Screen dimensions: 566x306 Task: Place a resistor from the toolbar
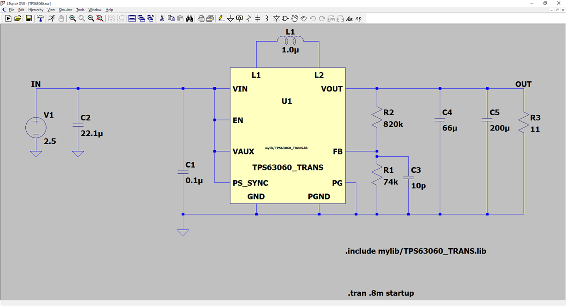[x=248, y=18]
